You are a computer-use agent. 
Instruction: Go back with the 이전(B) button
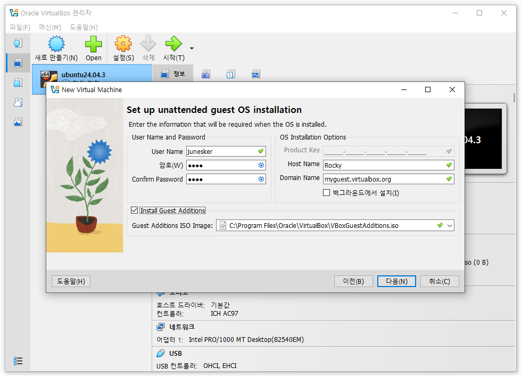(x=353, y=281)
